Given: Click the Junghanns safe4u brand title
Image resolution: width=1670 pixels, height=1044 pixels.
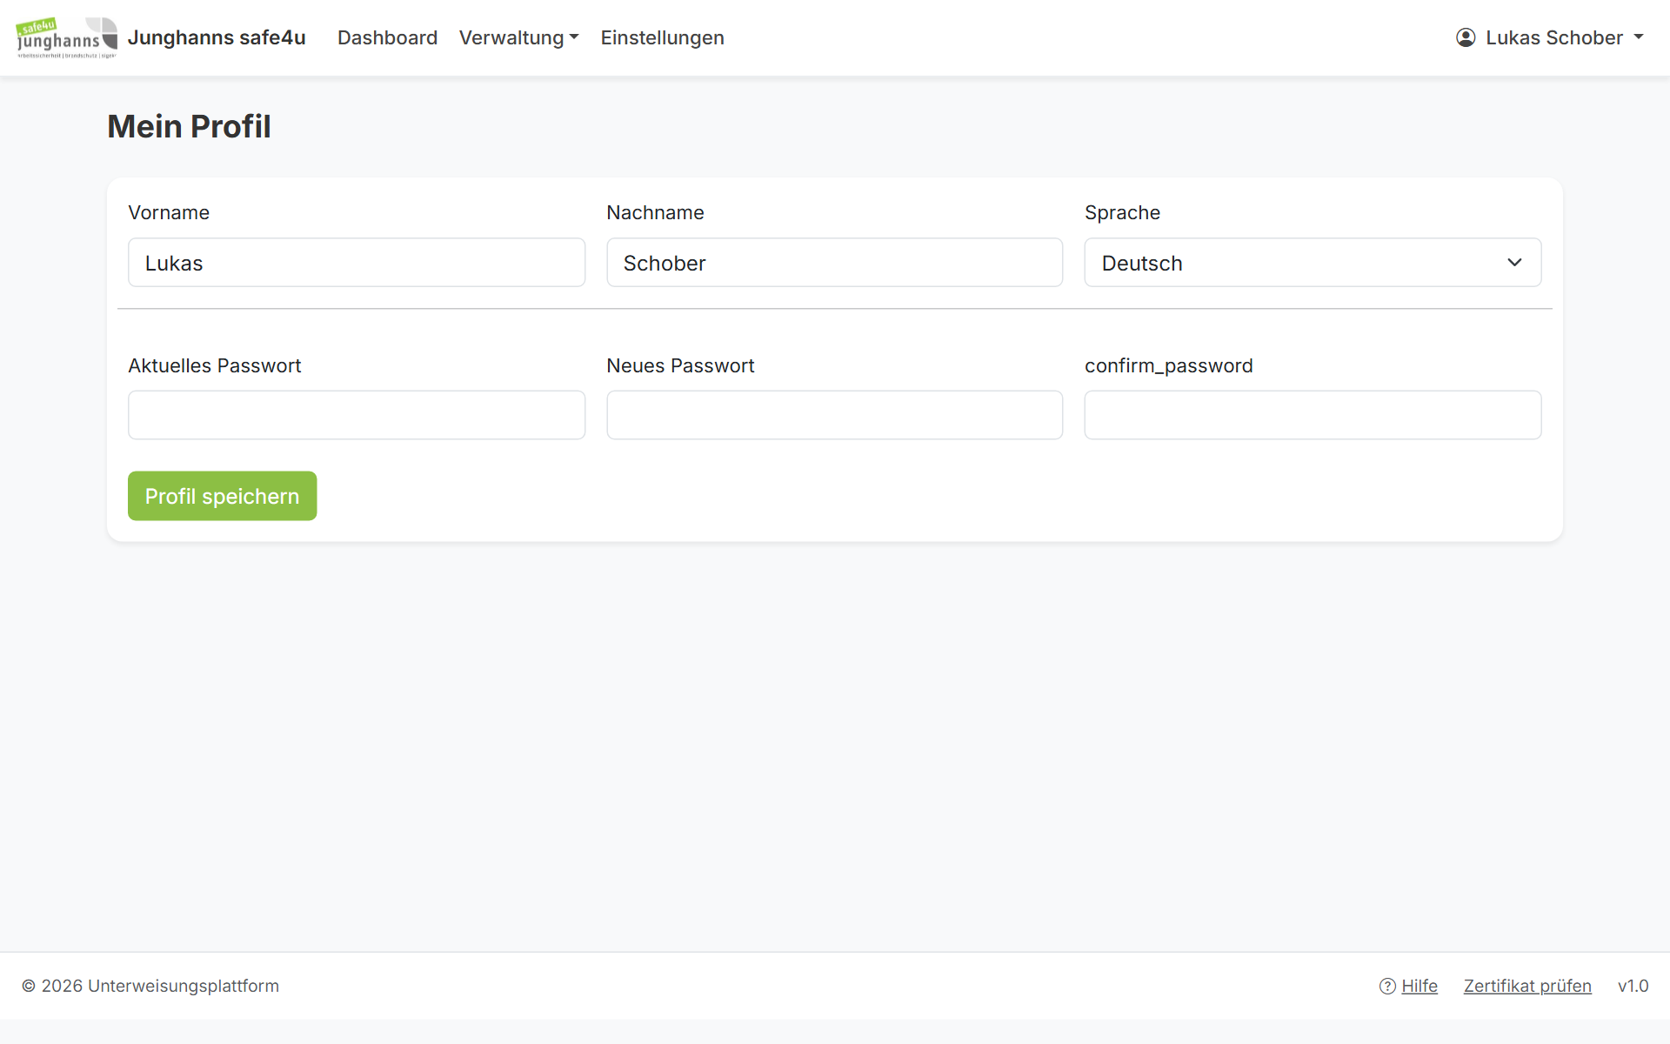Looking at the screenshot, I should click(x=217, y=37).
